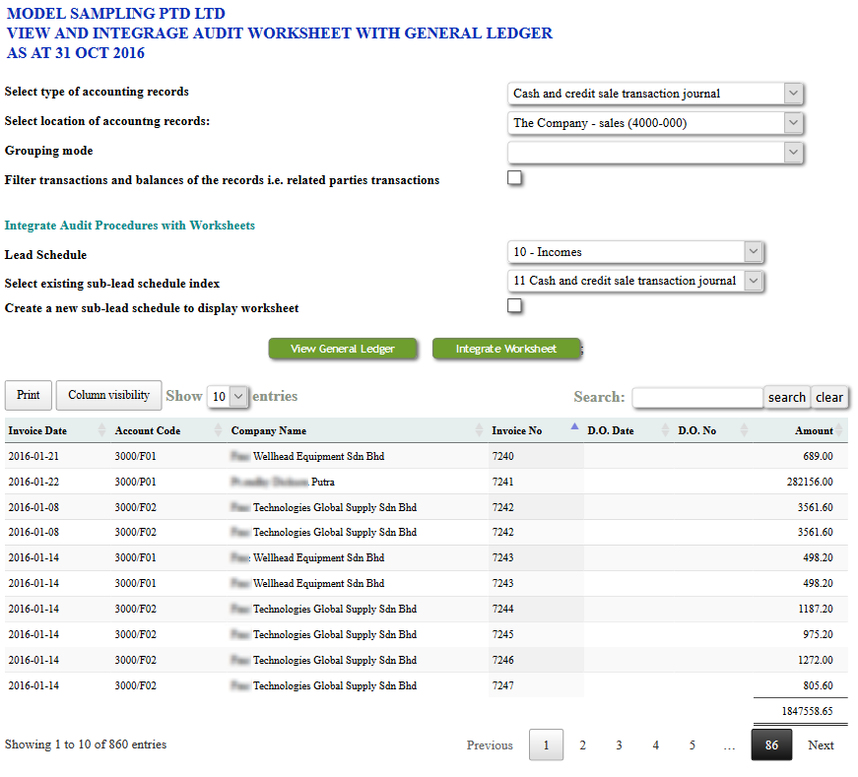Sort by Company Name column header
The width and height of the screenshot is (858, 777).
click(x=268, y=430)
